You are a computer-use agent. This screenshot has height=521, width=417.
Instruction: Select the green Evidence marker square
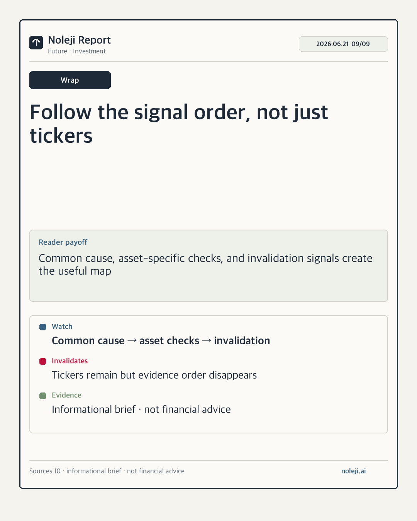pos(43,396)
